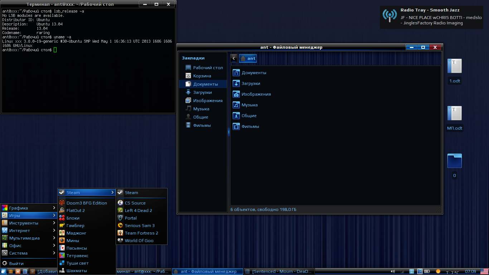Switch to Sentenced - Mourn player taskbar button
This screenshot has width=489, height=275.
click(x=279, y=271)
